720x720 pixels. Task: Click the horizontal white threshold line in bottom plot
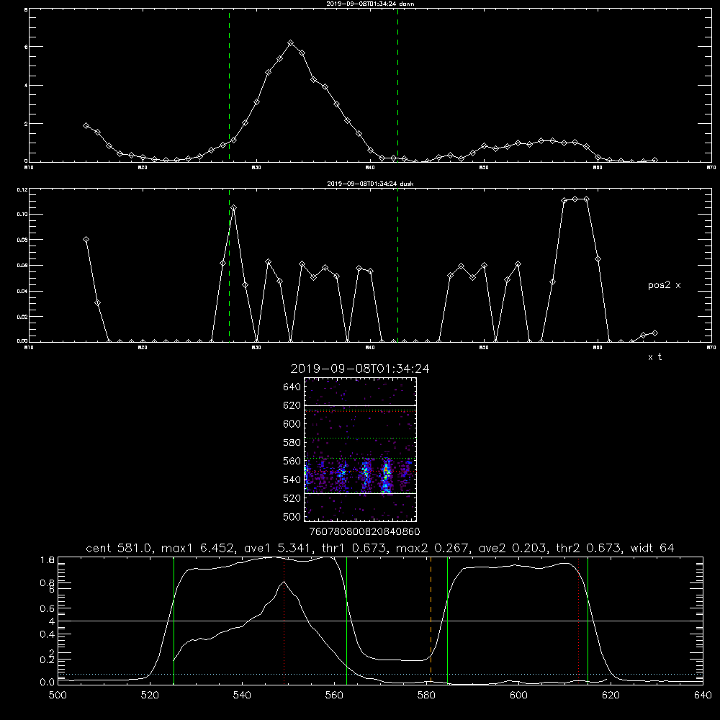pyautogui.click(x=380, y=621)
